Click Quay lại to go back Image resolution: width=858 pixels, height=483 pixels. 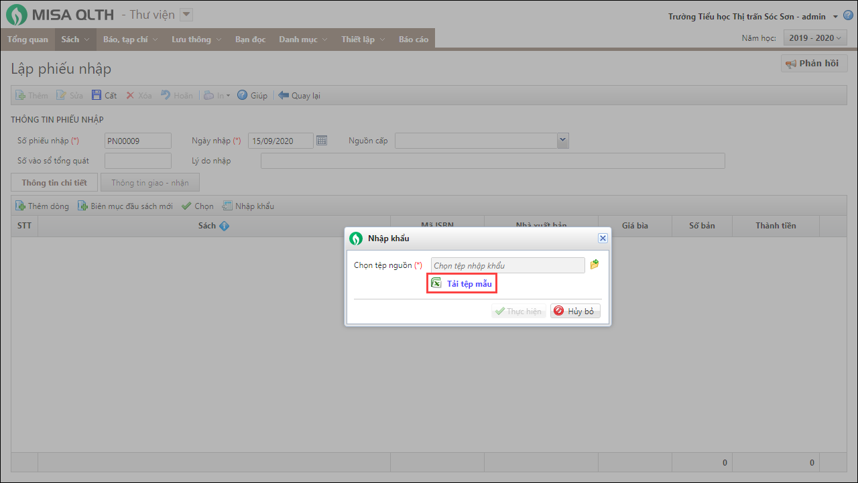click(299, 95)
